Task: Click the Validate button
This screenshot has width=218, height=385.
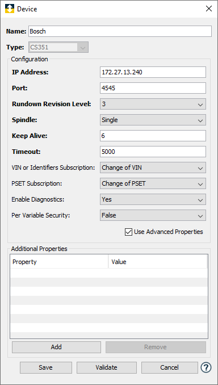Action: pos(107,367)
